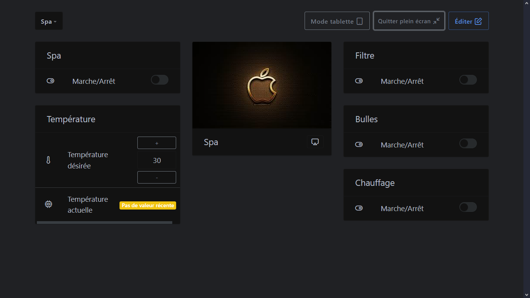Viewport: 530px width, 298px height.
Task: Click the Chauffage card title
Action: pos(375,183)
